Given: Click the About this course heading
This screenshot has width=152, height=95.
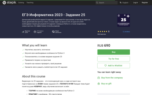Looking at the screenshot, I should (x=34, y=77).
